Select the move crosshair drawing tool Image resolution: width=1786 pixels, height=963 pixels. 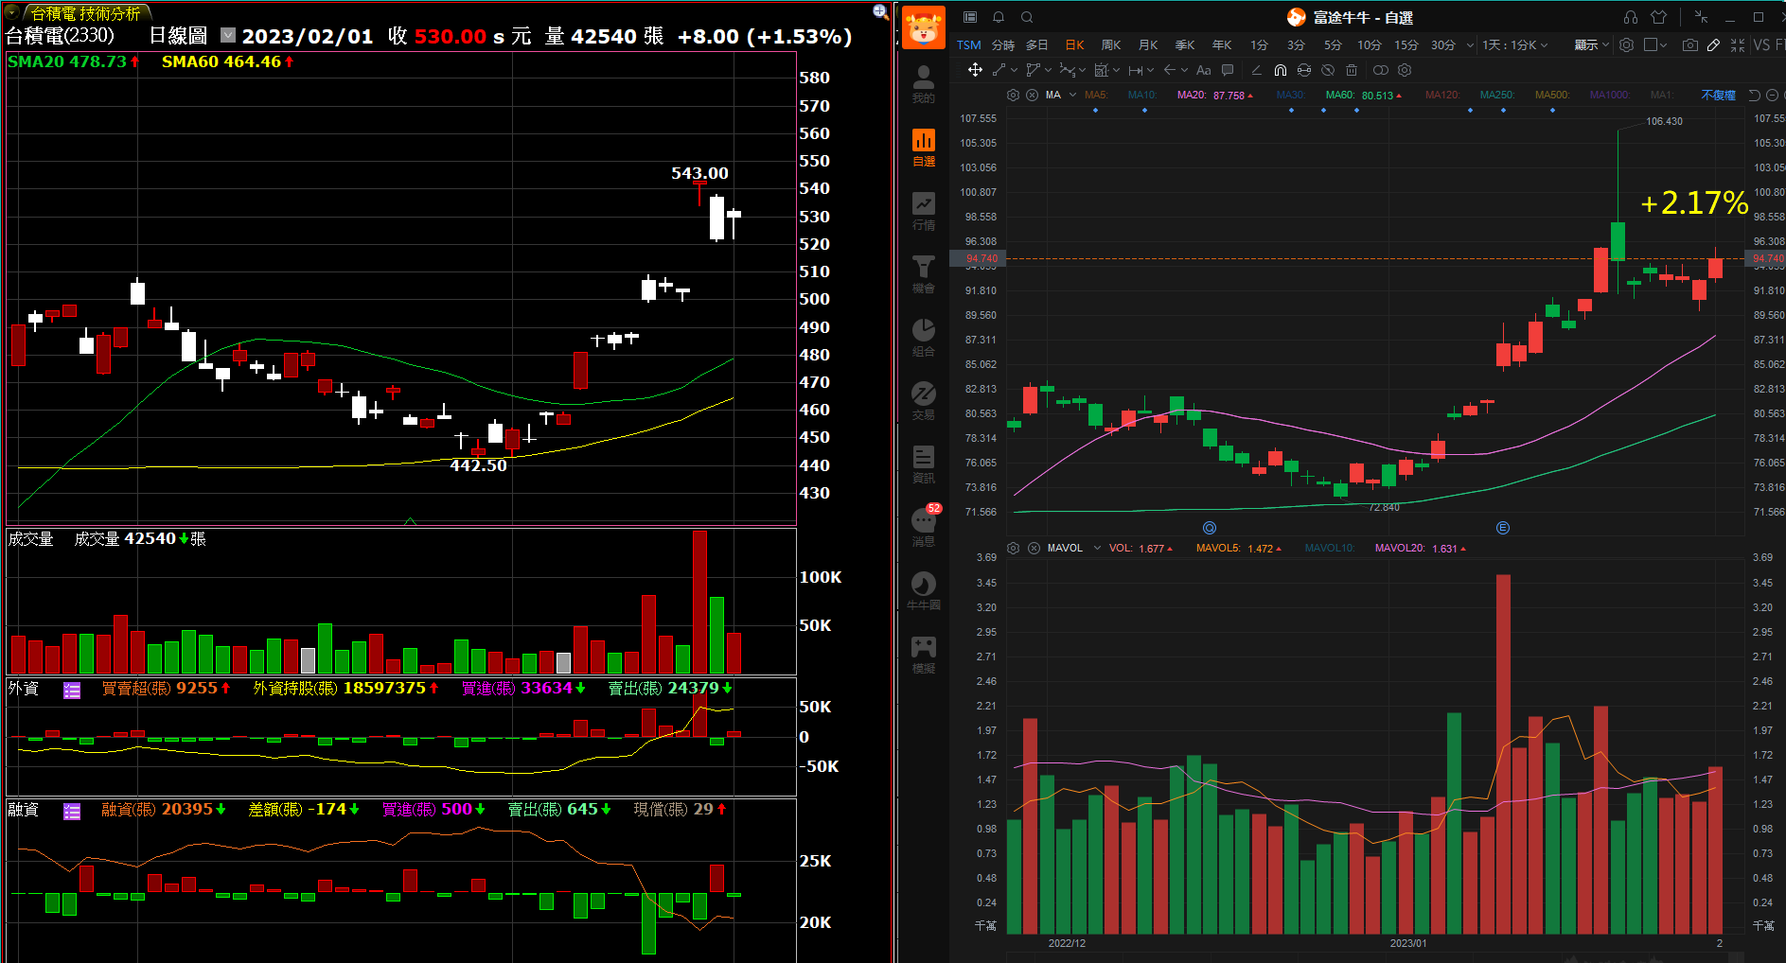coord(975,70)
